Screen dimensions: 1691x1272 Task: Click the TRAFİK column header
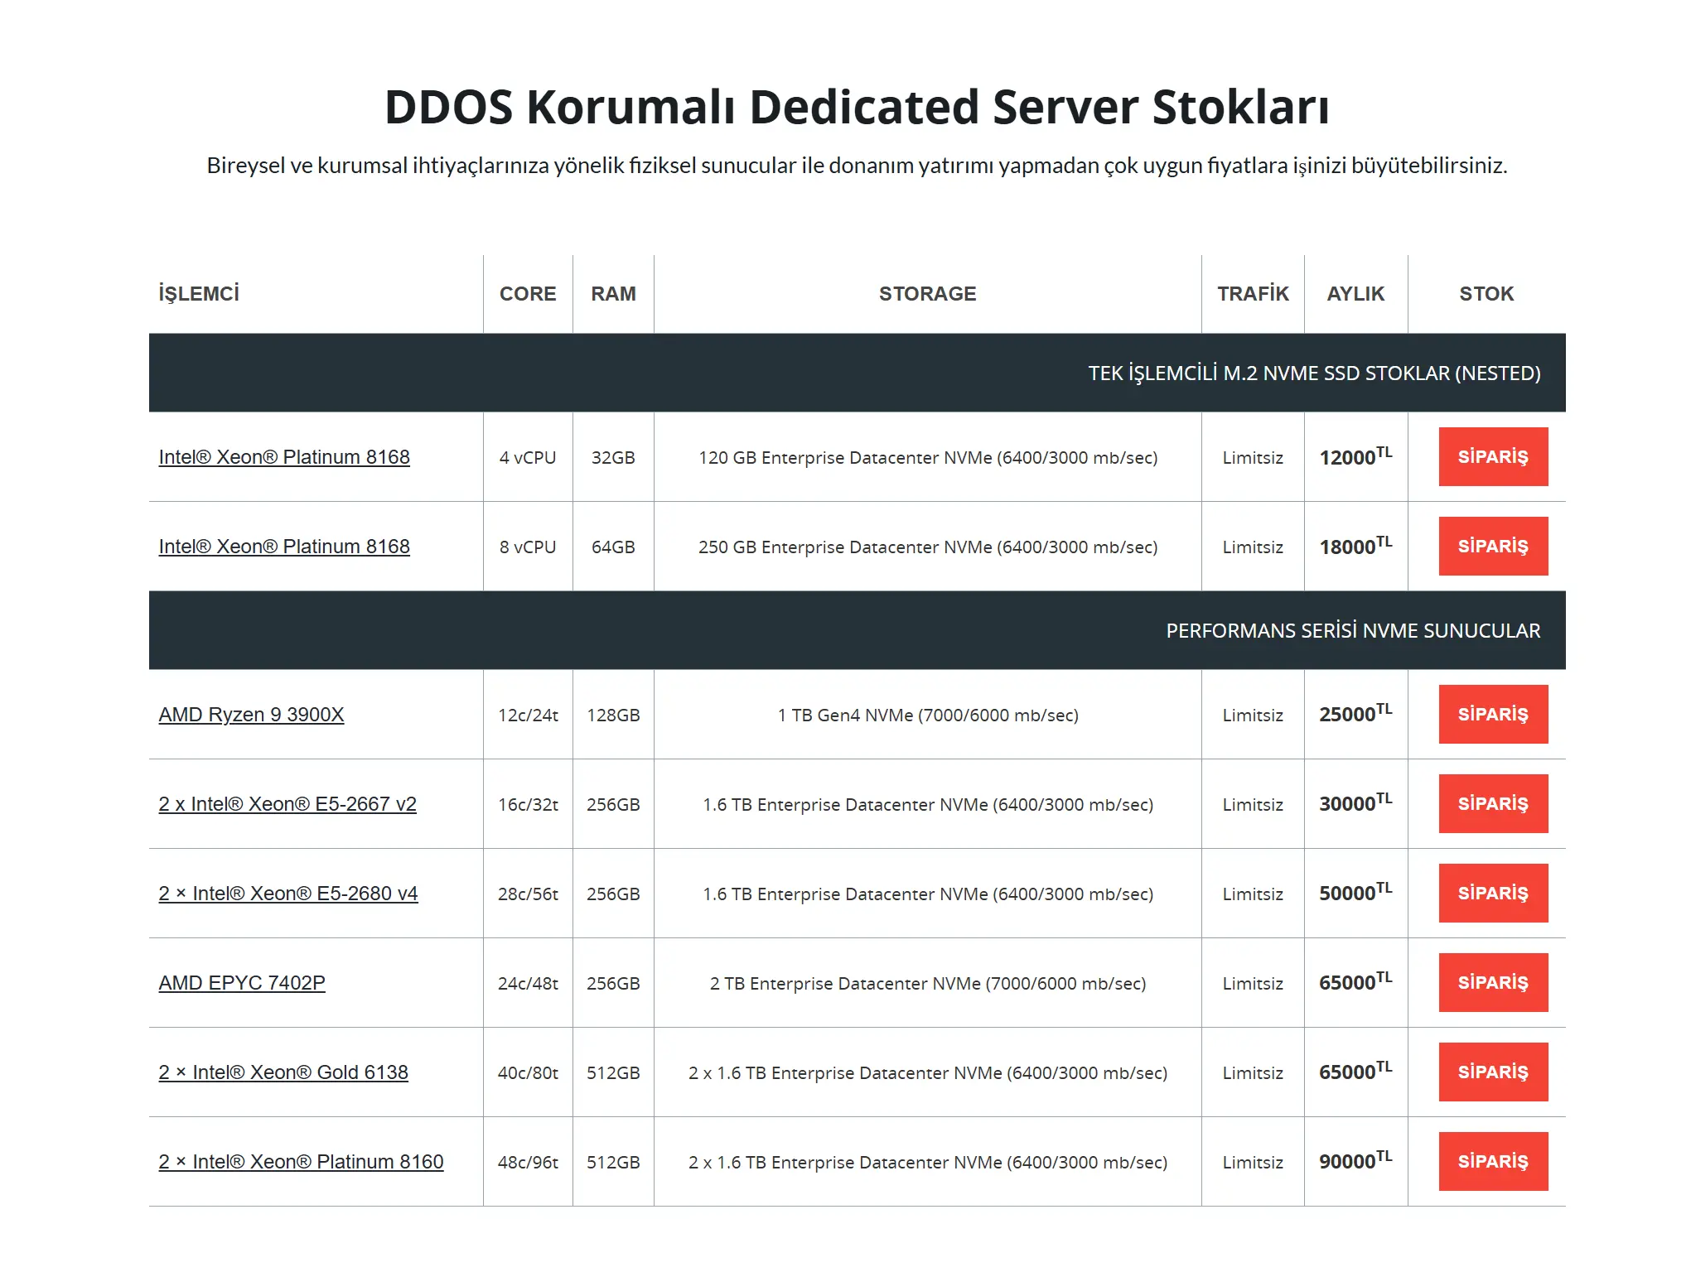[x=1253, y=294]
